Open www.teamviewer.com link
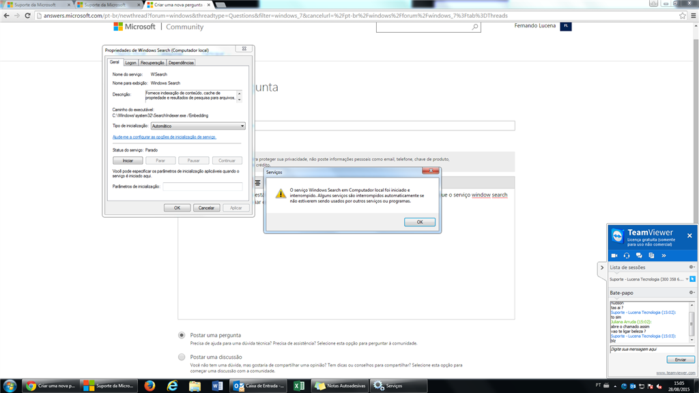699x393 pixels. coord(675,373)
